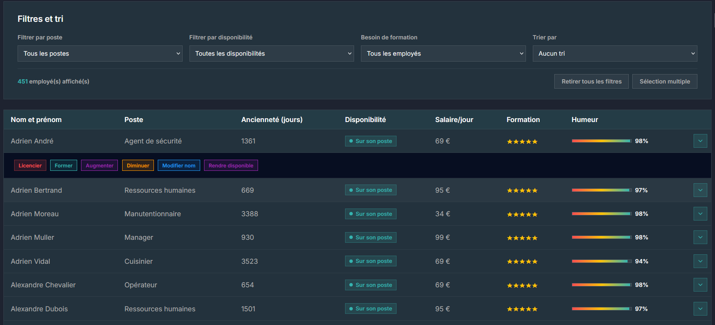Open the 'Tous les employés' training filter
This screenshot has height=325, width=715.
pos(443,54)
